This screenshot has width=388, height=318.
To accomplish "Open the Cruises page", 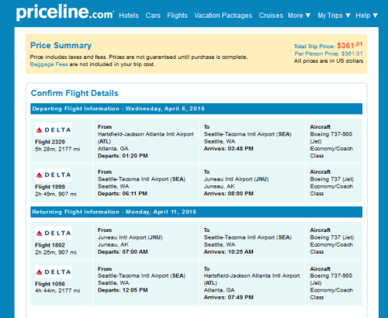I will [271, 16].
